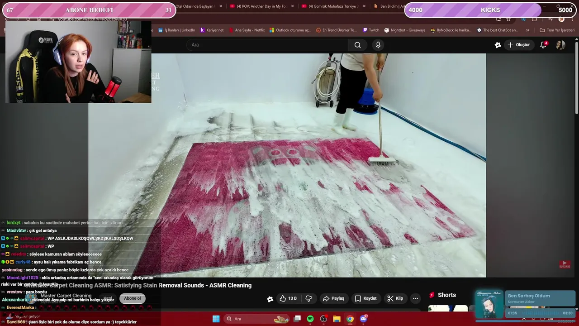This screenshot has width=579, height=326.
Task: Click the sparkle icon left of like button
Action: click(270, 299)
